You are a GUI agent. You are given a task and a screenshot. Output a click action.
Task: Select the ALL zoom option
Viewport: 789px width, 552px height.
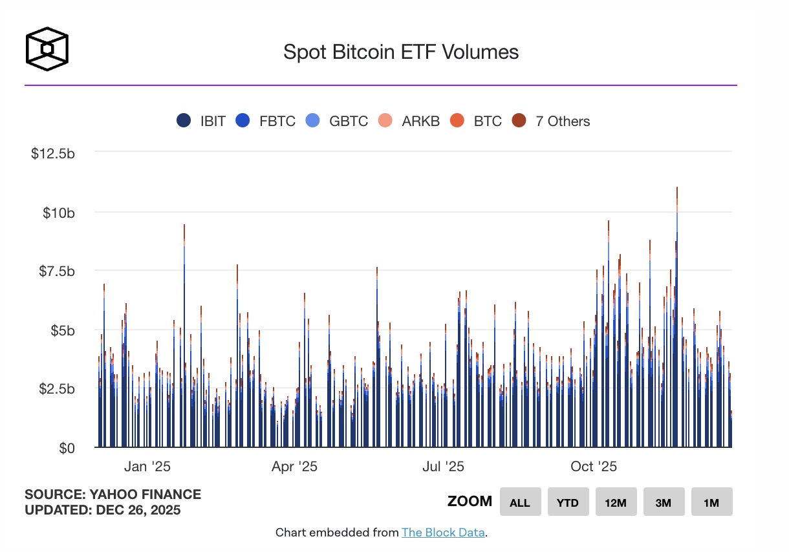click(x=520, y=502)
